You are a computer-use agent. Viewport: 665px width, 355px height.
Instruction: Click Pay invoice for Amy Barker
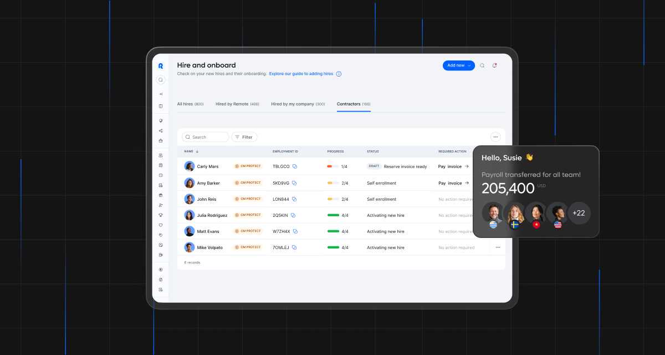454,183
